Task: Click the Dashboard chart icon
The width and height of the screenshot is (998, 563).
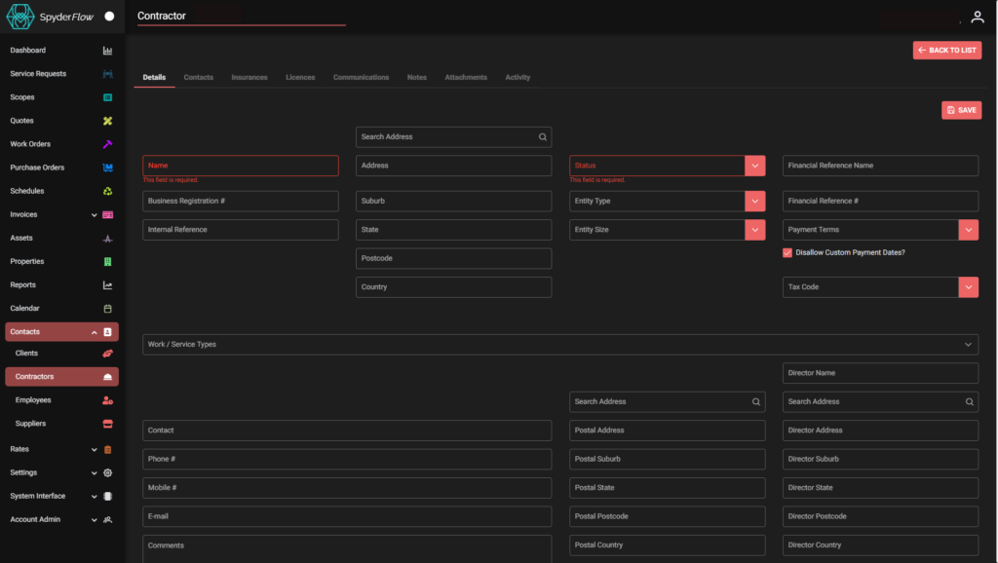Action: click(x=107, y=51)
